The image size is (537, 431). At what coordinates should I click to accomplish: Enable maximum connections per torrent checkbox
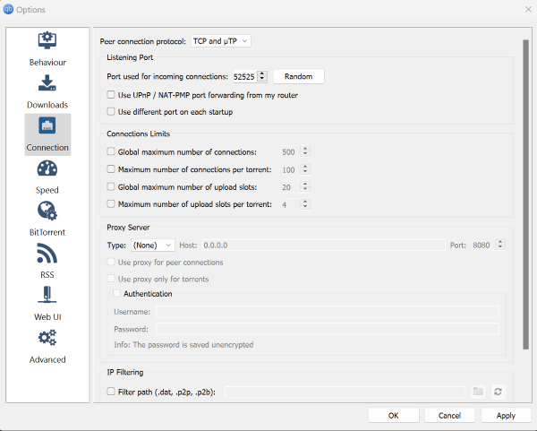(x=111, y=169)
